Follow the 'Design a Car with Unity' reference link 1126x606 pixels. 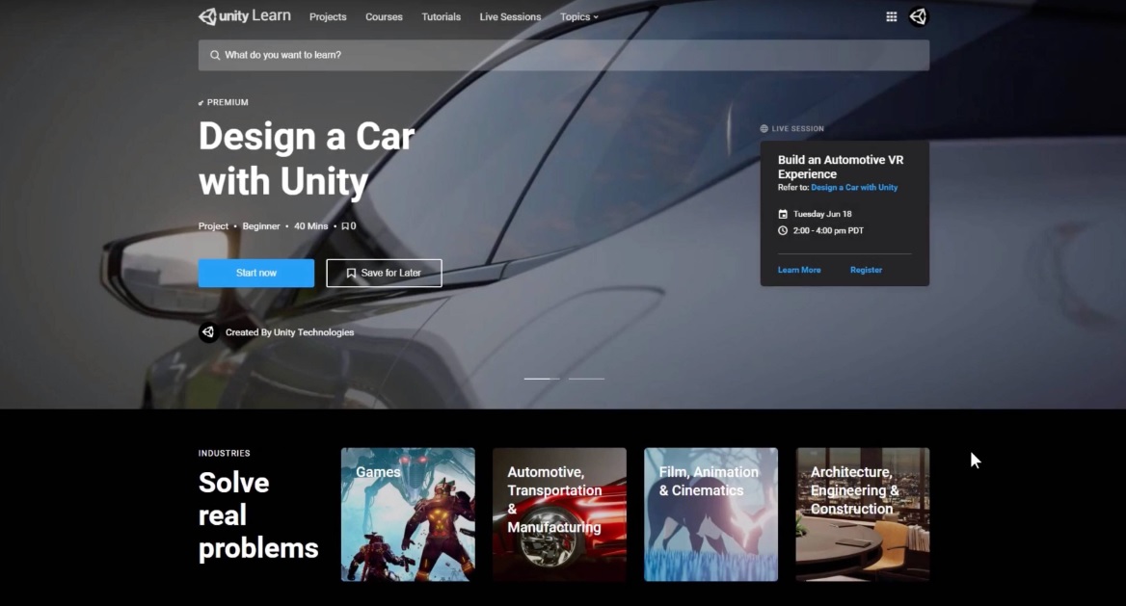pyautogui.click(x=854, y=188)
